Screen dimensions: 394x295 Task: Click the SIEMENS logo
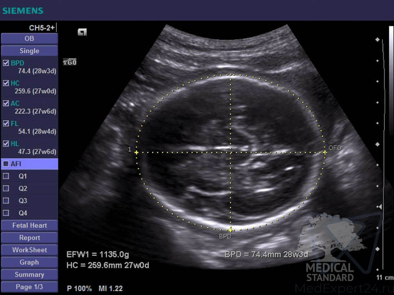click(x=23, y=11)
